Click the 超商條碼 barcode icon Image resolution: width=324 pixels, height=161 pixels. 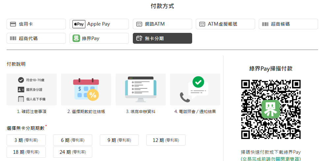[x=265, y=24]
